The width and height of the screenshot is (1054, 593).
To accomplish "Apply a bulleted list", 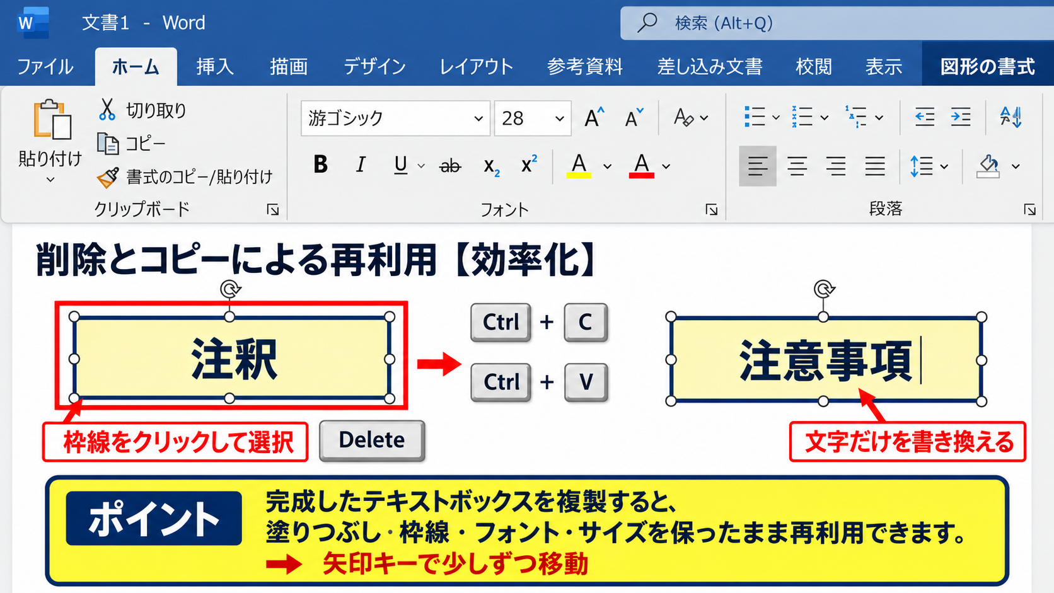I will 755,117.
